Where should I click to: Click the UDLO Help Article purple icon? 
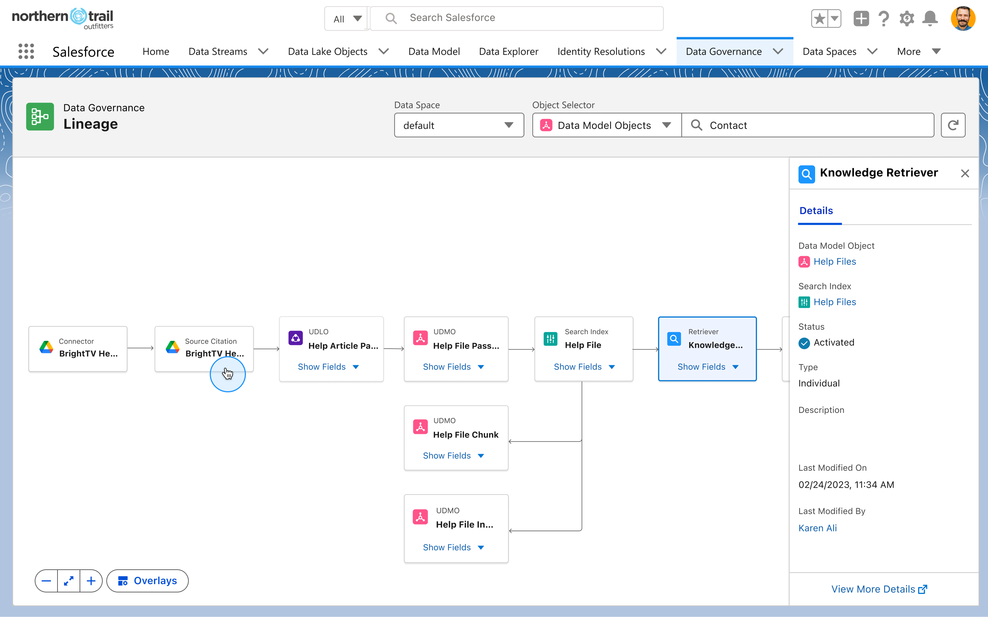[x=295, y=338]
